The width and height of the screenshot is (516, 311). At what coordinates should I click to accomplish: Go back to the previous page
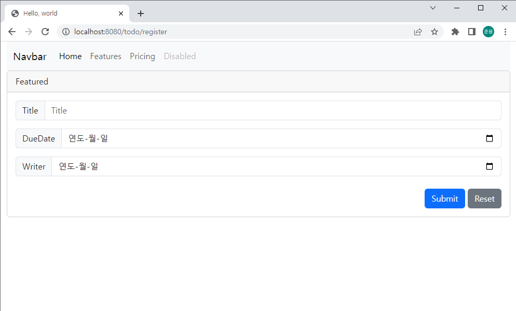[12, 32]
